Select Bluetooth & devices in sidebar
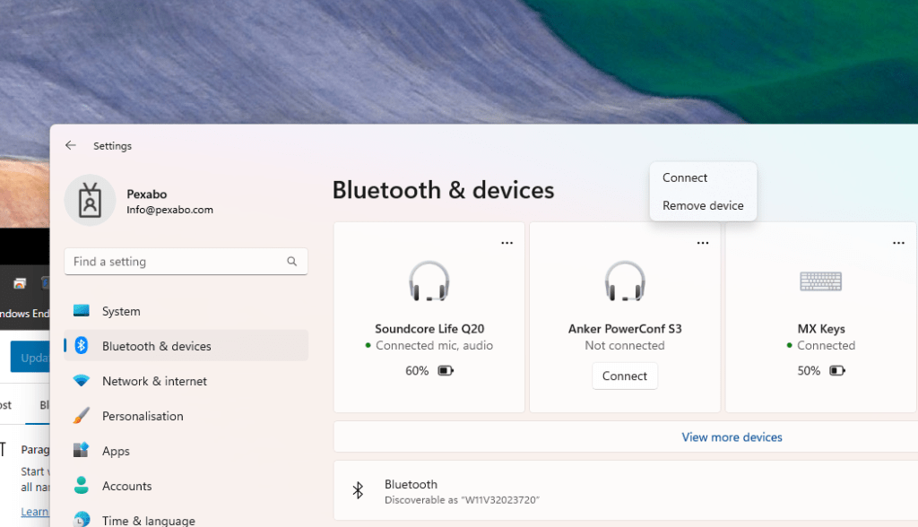The image size is (918, 527). (186, 345)
